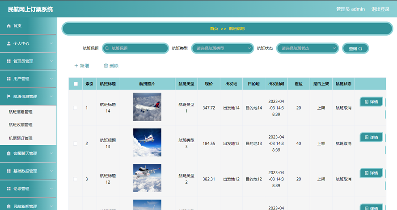The image size is (397, 210).
Task: Click the 航班状态 column header
Action: tap(343, 84)
